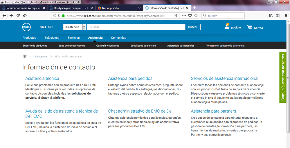Open Servicios de asistencia internacional link
Screen dimensions: 290x148
[224, 78]
